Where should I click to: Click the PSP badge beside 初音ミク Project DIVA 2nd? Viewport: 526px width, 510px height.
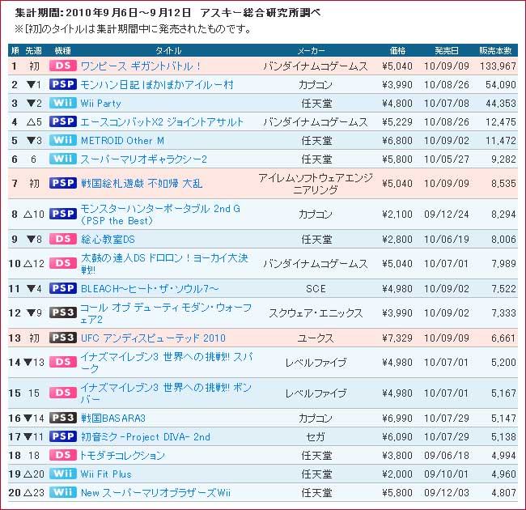tap(63, 436)
